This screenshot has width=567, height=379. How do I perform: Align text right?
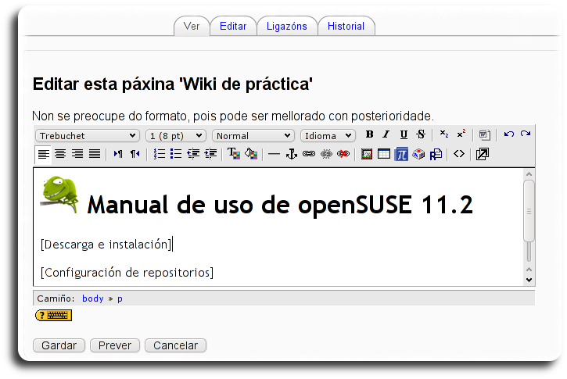[77, 154]
